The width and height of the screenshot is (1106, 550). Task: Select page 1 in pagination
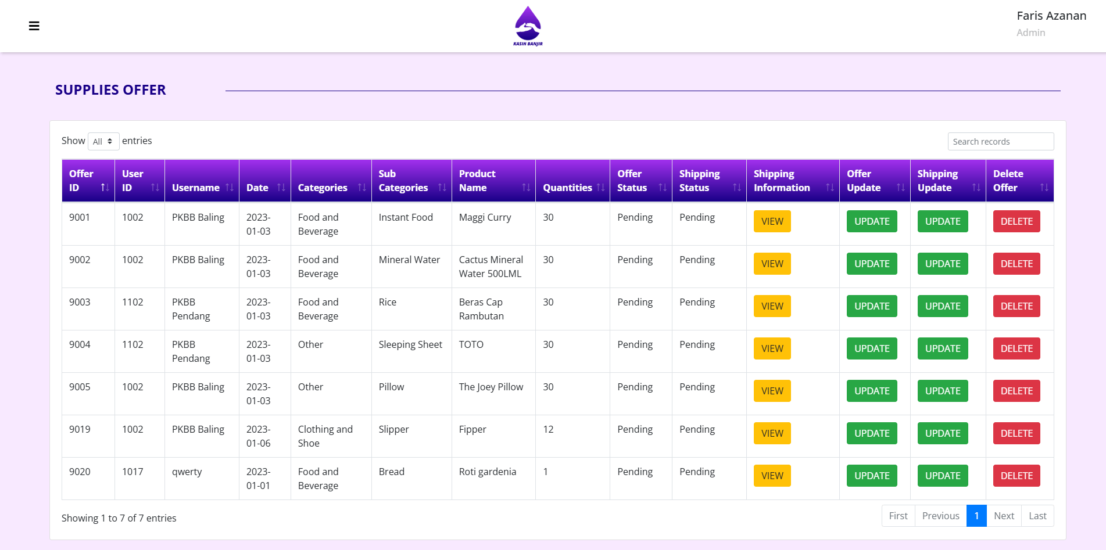click(976, 516)
